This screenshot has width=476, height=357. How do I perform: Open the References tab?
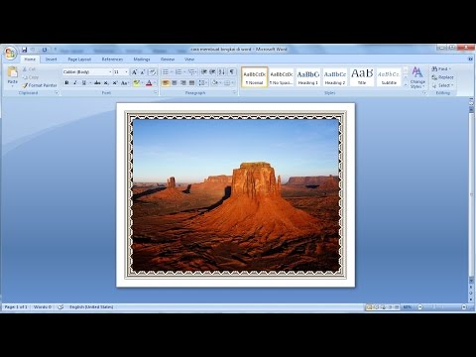(x=112, y=59)
